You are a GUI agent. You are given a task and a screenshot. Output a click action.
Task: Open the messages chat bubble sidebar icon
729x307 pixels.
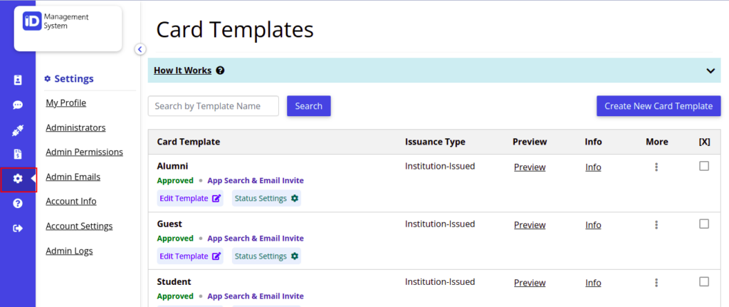pyautogui.click(x=18, y=105)
